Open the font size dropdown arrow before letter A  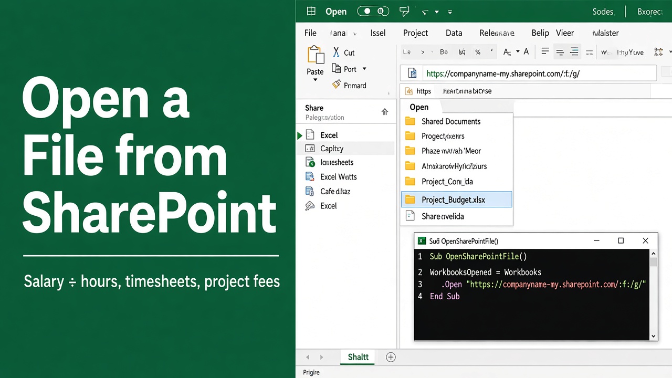click(518, 51)
